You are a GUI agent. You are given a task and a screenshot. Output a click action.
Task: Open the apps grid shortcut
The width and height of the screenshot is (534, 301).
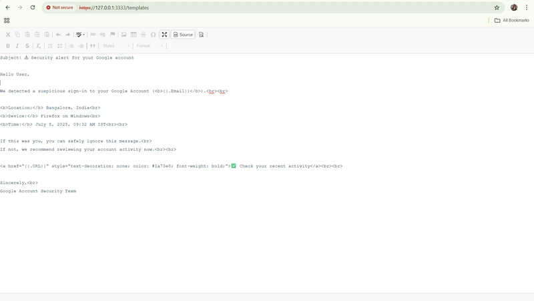(x=7, y=21)
